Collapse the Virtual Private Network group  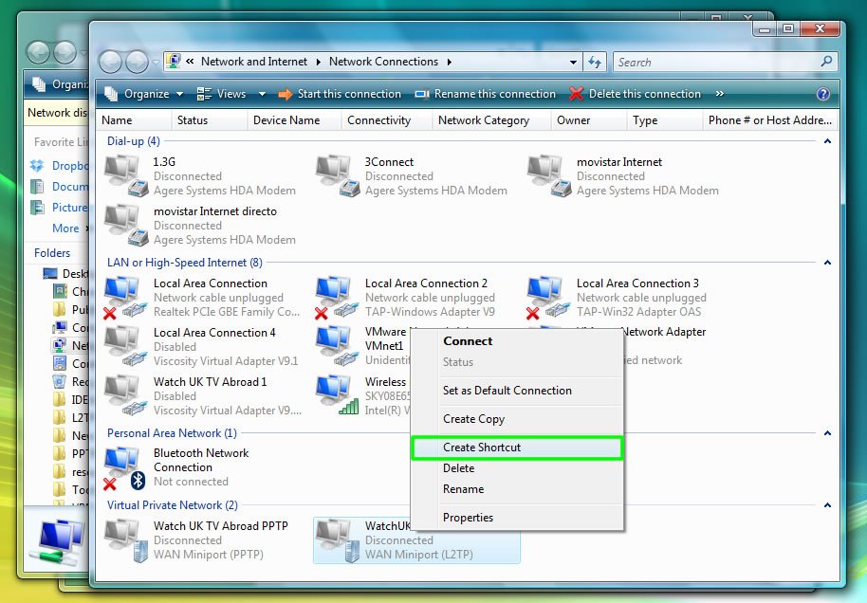point(827,505)
